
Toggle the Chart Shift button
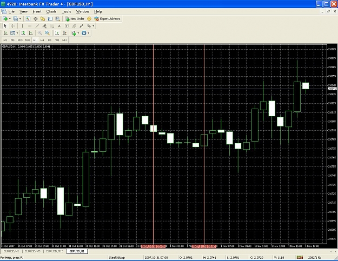point(64,33)
